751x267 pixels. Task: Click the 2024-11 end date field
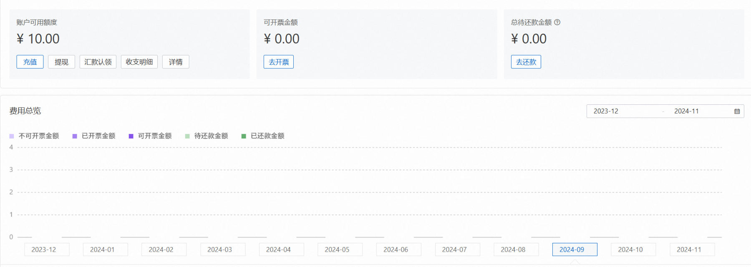pos(686,111)
